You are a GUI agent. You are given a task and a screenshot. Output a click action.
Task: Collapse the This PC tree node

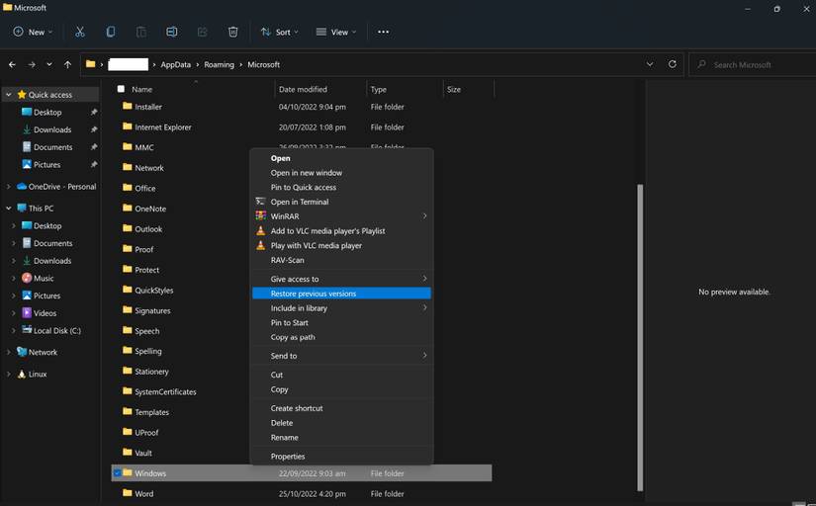[9, 209]
